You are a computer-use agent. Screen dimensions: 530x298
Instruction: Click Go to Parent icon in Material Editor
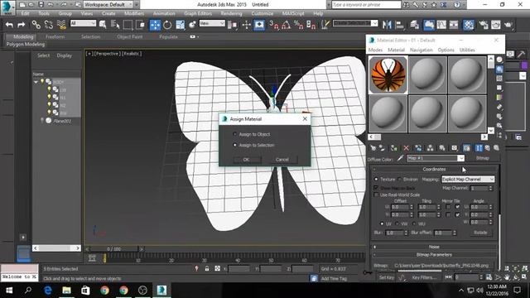click(x=488, y=148)
